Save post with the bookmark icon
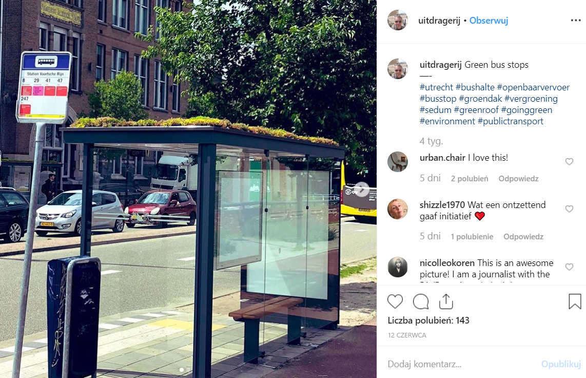 coord(575,301)
